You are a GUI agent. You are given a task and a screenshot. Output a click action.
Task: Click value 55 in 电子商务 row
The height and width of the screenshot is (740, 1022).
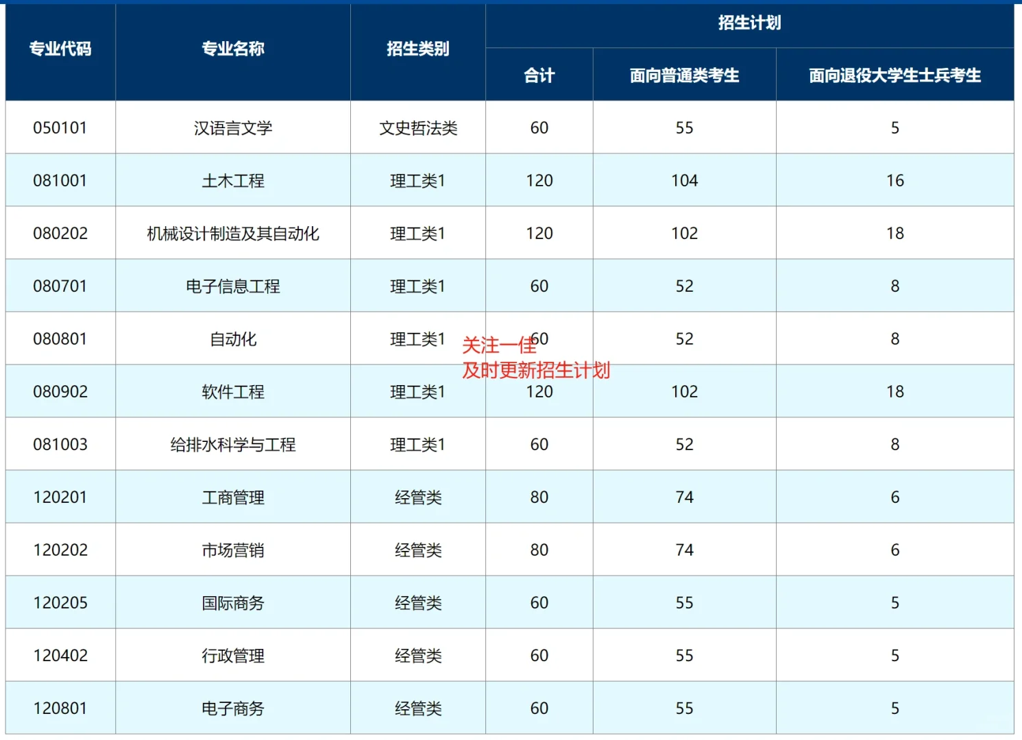tap(685, 708)
